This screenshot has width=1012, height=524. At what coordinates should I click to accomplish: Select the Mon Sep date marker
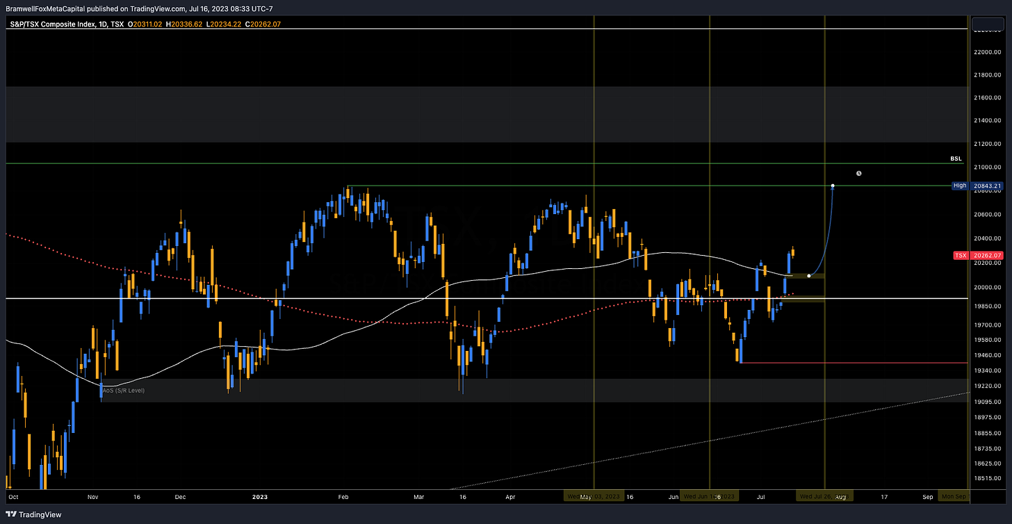click(954, 497)
